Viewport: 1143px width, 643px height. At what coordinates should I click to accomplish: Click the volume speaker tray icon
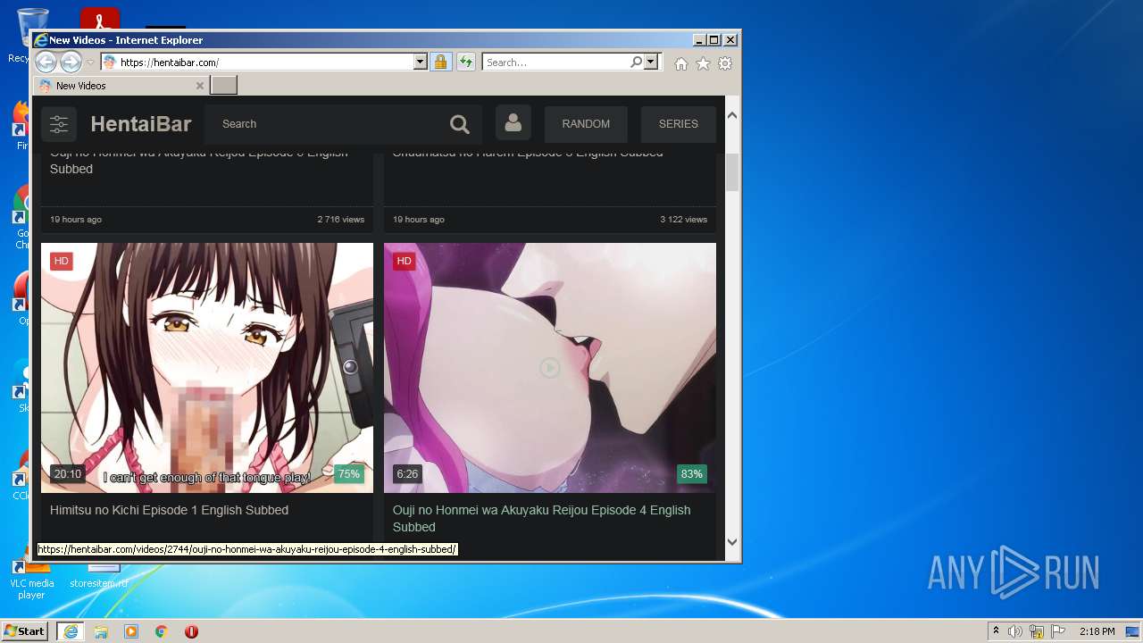[x=1015, y=631]
